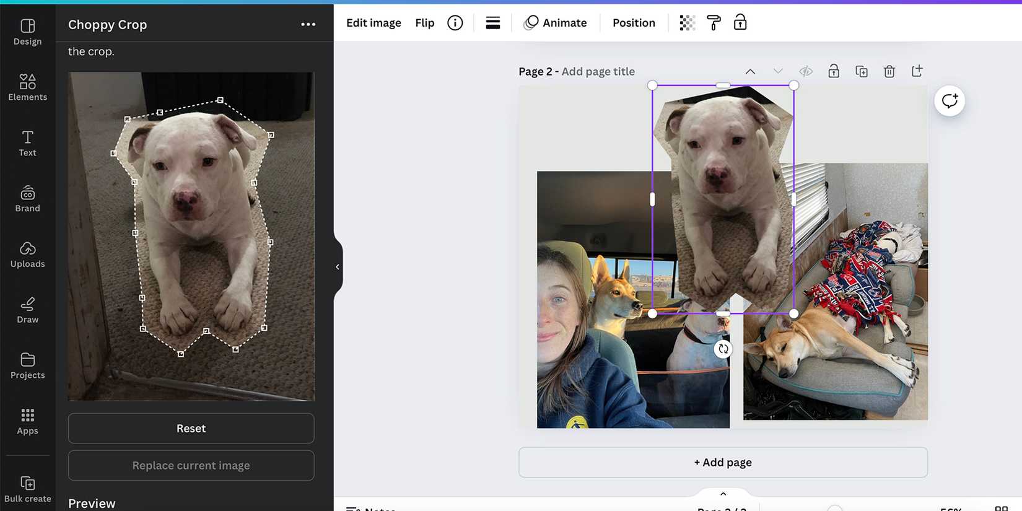The width and height of the screenshot is (1022, 511).
Task: Click the rotate handle below the cropped dog
Action: (x=723, y=349)
